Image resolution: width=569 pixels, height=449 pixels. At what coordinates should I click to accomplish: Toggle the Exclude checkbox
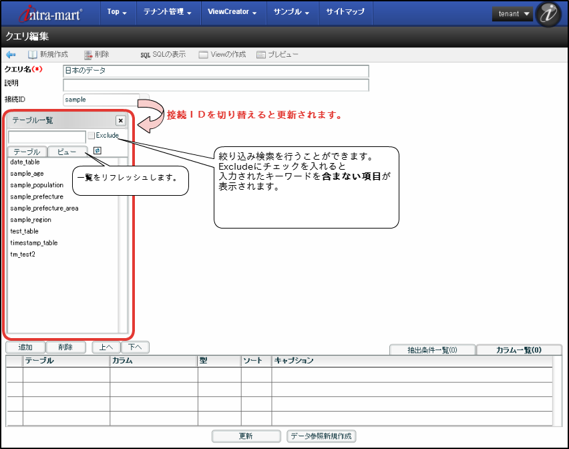pyautogui.click(x=91, y=136)
